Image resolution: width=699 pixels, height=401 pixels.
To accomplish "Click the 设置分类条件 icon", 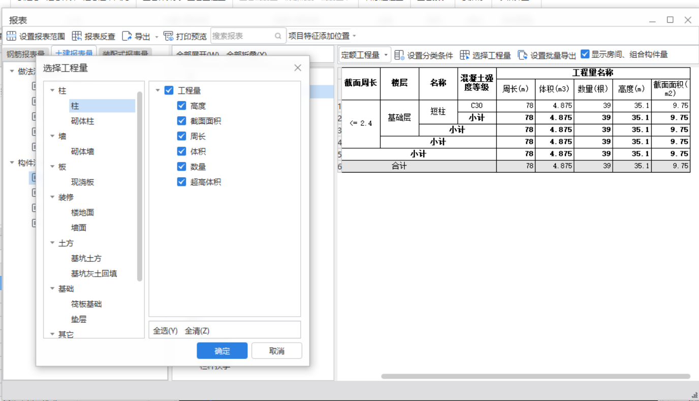I will (399, 55).
